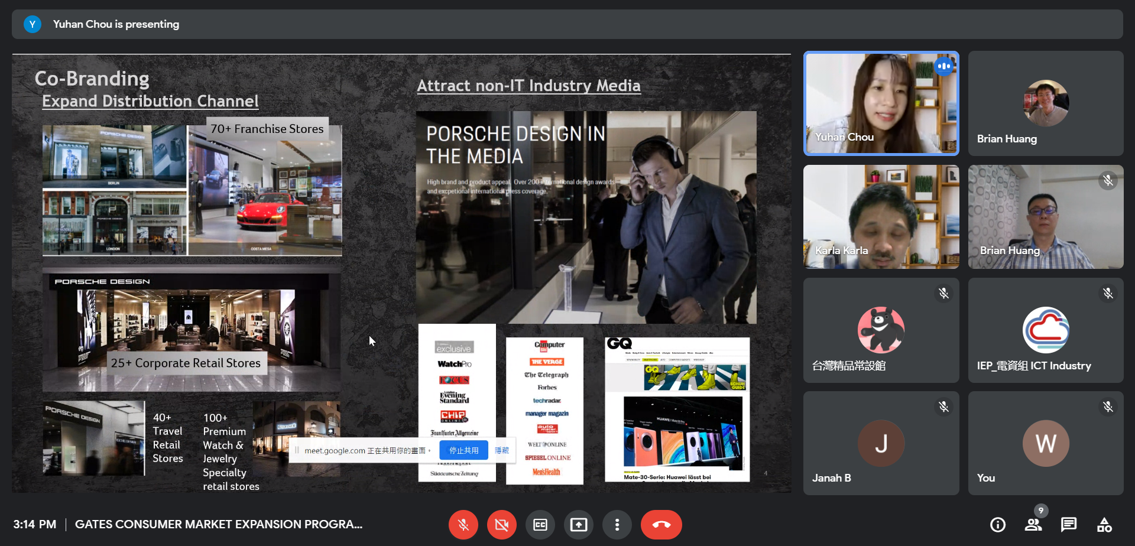Click the drag handle on the share bar

click(x=297, y=450)
